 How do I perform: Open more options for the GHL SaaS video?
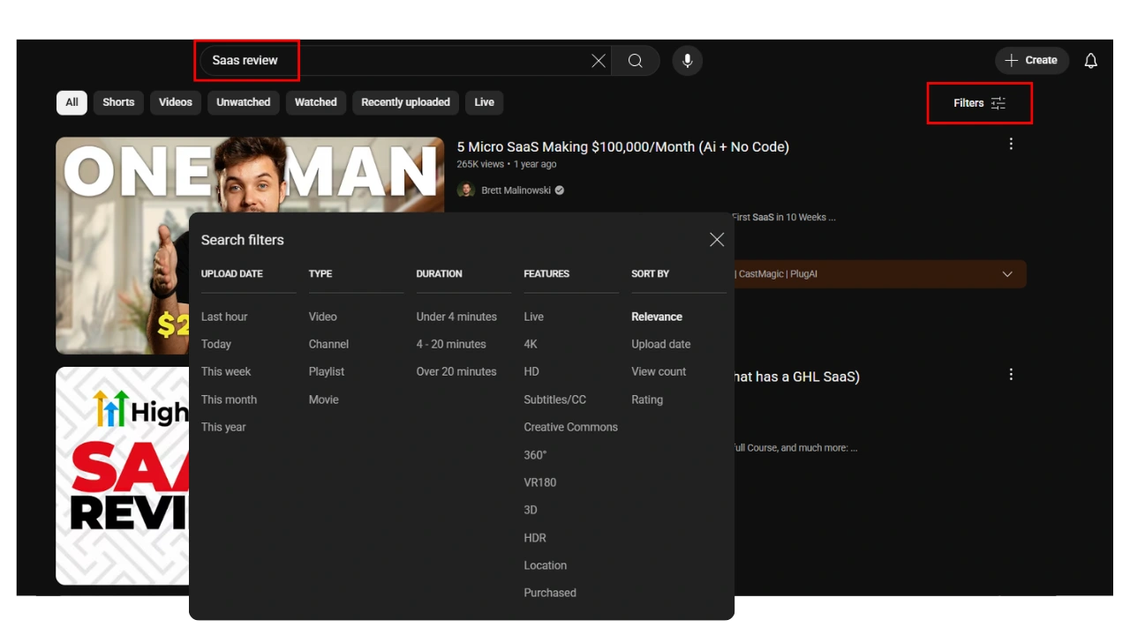[1011, 375]
